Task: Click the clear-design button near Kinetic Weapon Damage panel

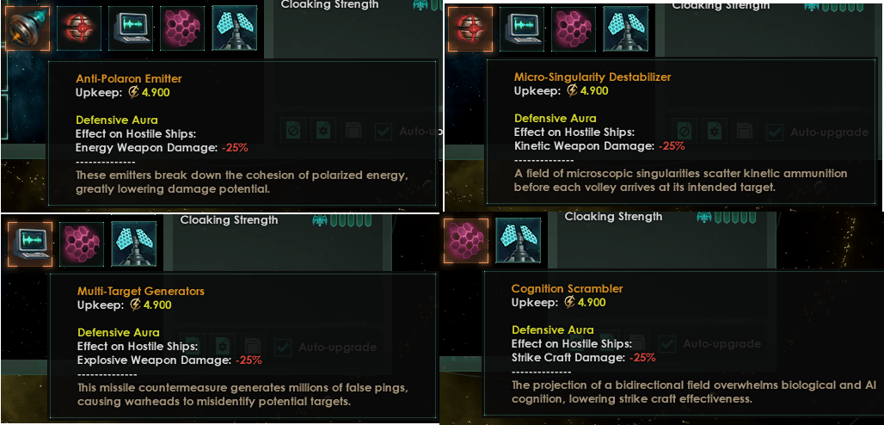Action: point(684,132)
